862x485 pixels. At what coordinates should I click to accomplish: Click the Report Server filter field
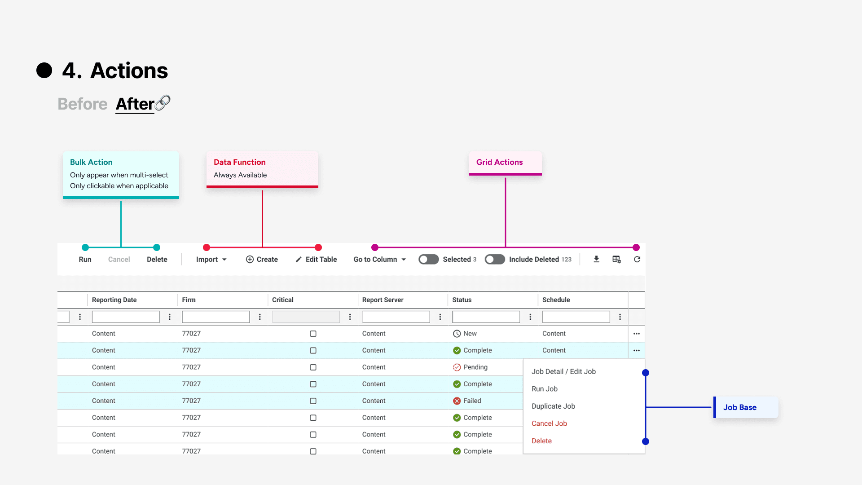[396, 317]
